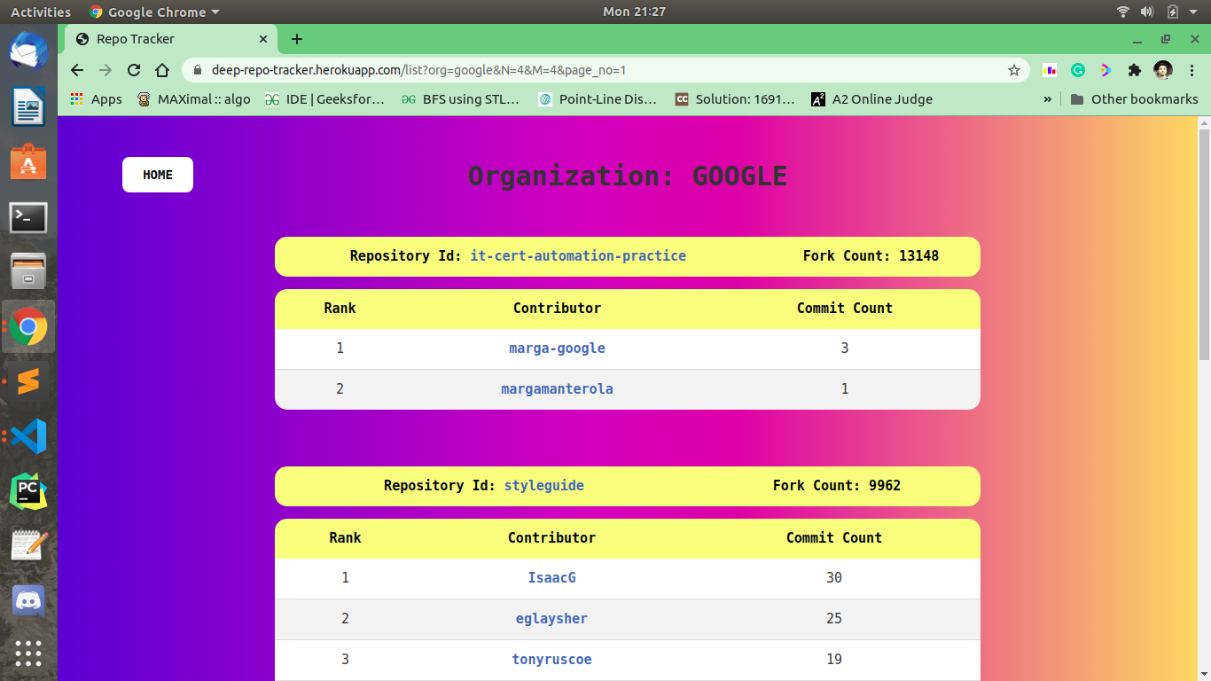View the site lock security info
This screenshot has width=1211, height=681.
pos(197,70)
